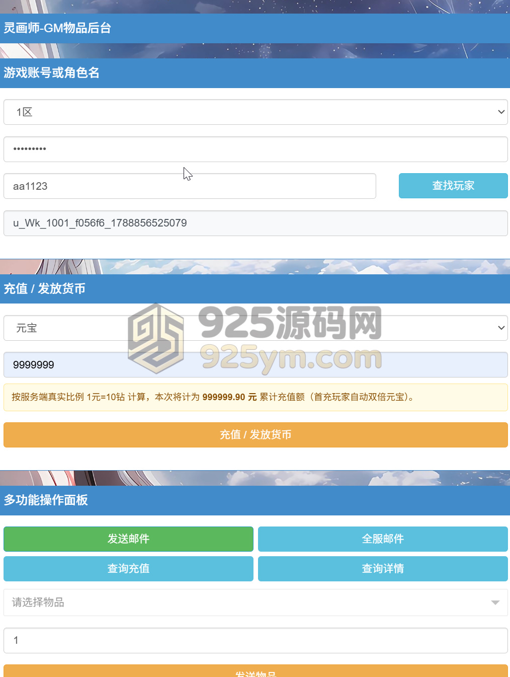Click the item quantity field showing 1
Viewport: 510px width, 677px height.
click(x=256, y=640)
